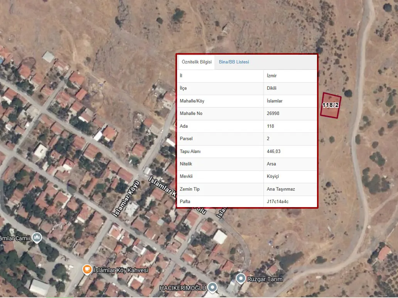The width and height of the screenshot is (398, 298).
Task: Click the HACIKERİMOĞLU map label
Action: [x=183, y=288]
